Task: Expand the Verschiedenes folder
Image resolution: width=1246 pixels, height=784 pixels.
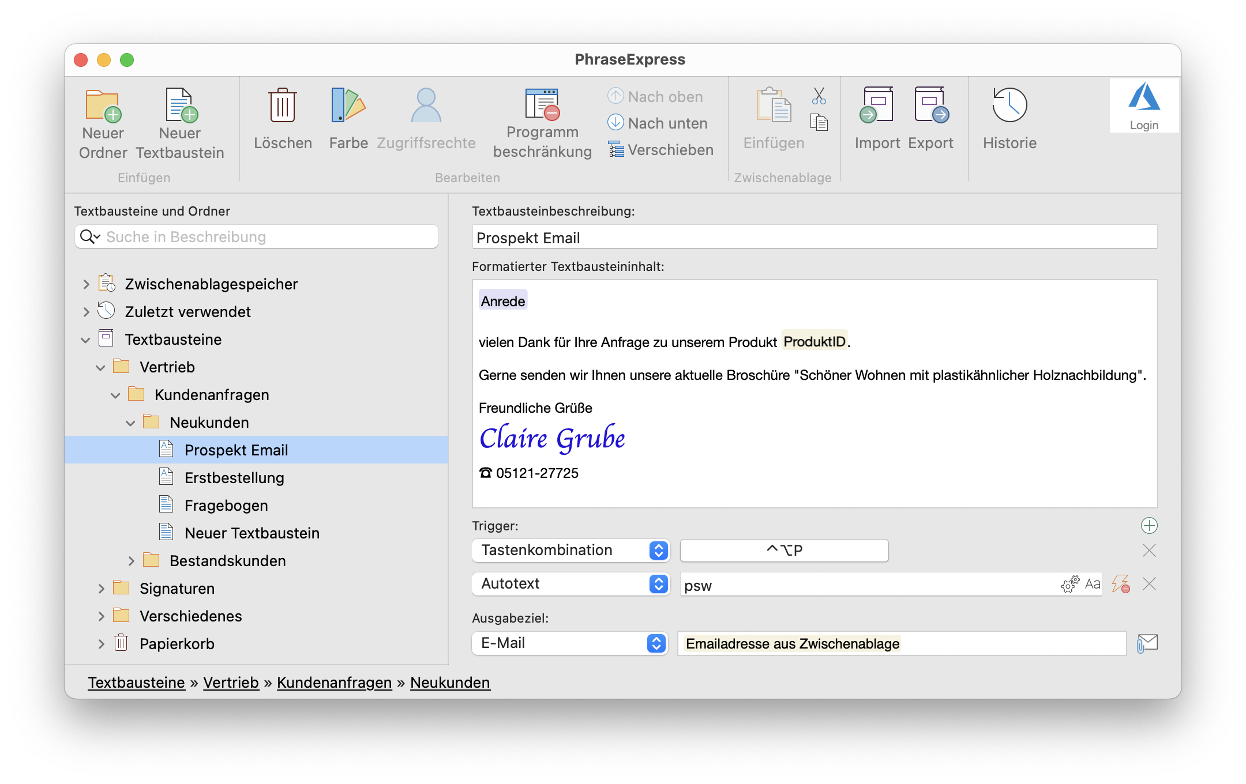Action: point(101,616)
